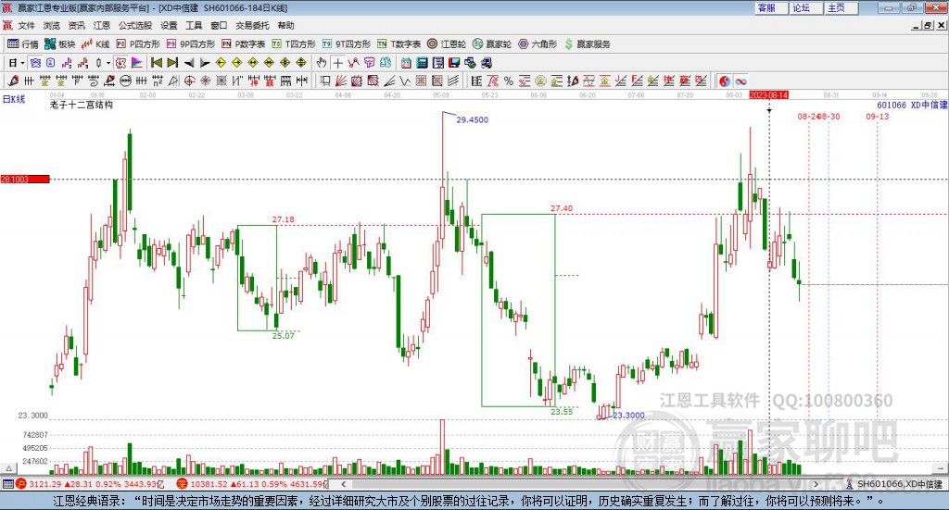Open the 板块 sector view
The width and height of the screenshot is (949, 510).
(x=59, y=44)
